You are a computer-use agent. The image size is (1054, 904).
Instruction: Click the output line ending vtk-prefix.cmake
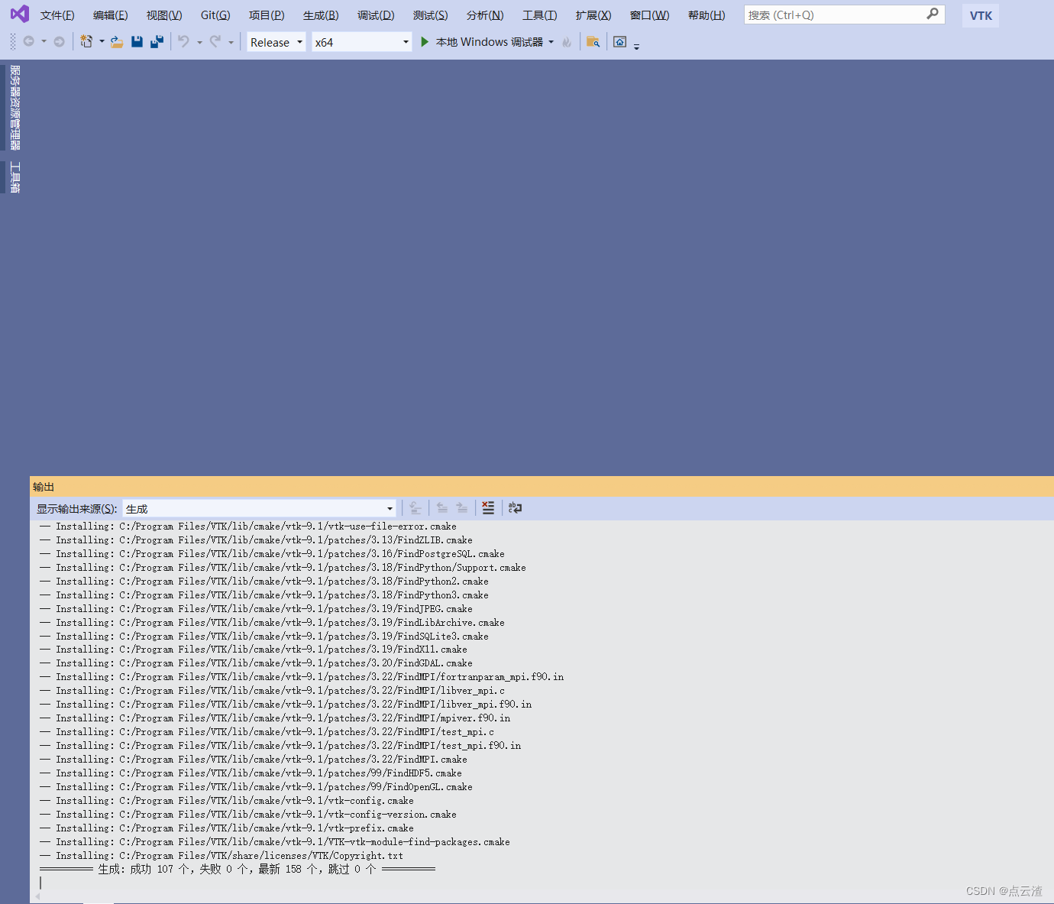[x=227, y=828]
